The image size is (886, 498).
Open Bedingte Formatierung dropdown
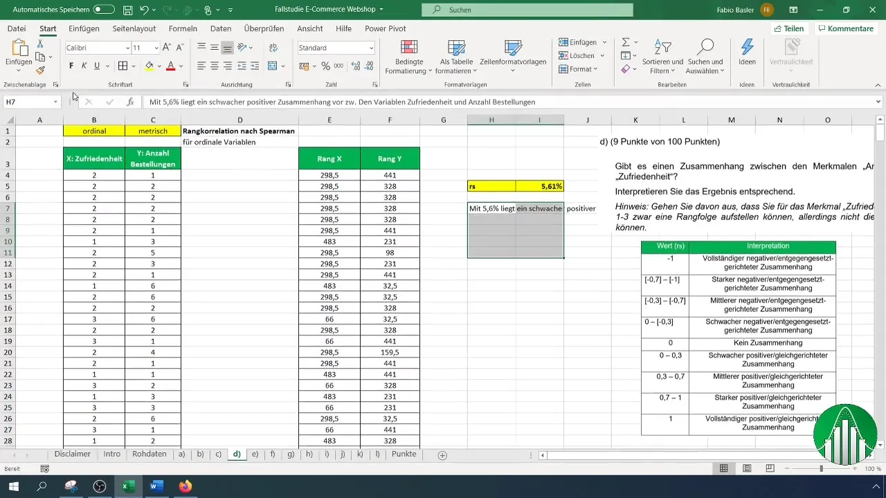coord(409,55)
